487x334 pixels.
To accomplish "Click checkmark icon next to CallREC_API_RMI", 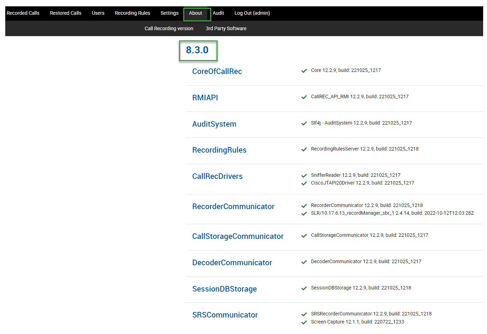I will pyautogui.click(x=304, y=97).
